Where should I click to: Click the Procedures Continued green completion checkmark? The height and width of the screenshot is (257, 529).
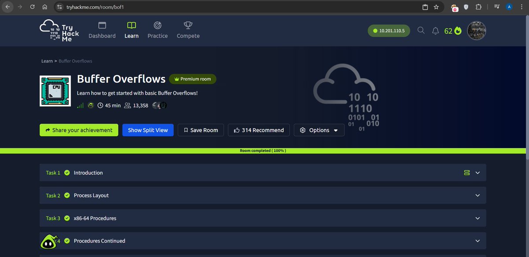(x=67, y=241)
